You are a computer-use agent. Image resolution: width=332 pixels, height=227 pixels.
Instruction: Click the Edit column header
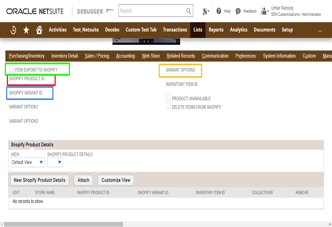click(x=16, y=192)
